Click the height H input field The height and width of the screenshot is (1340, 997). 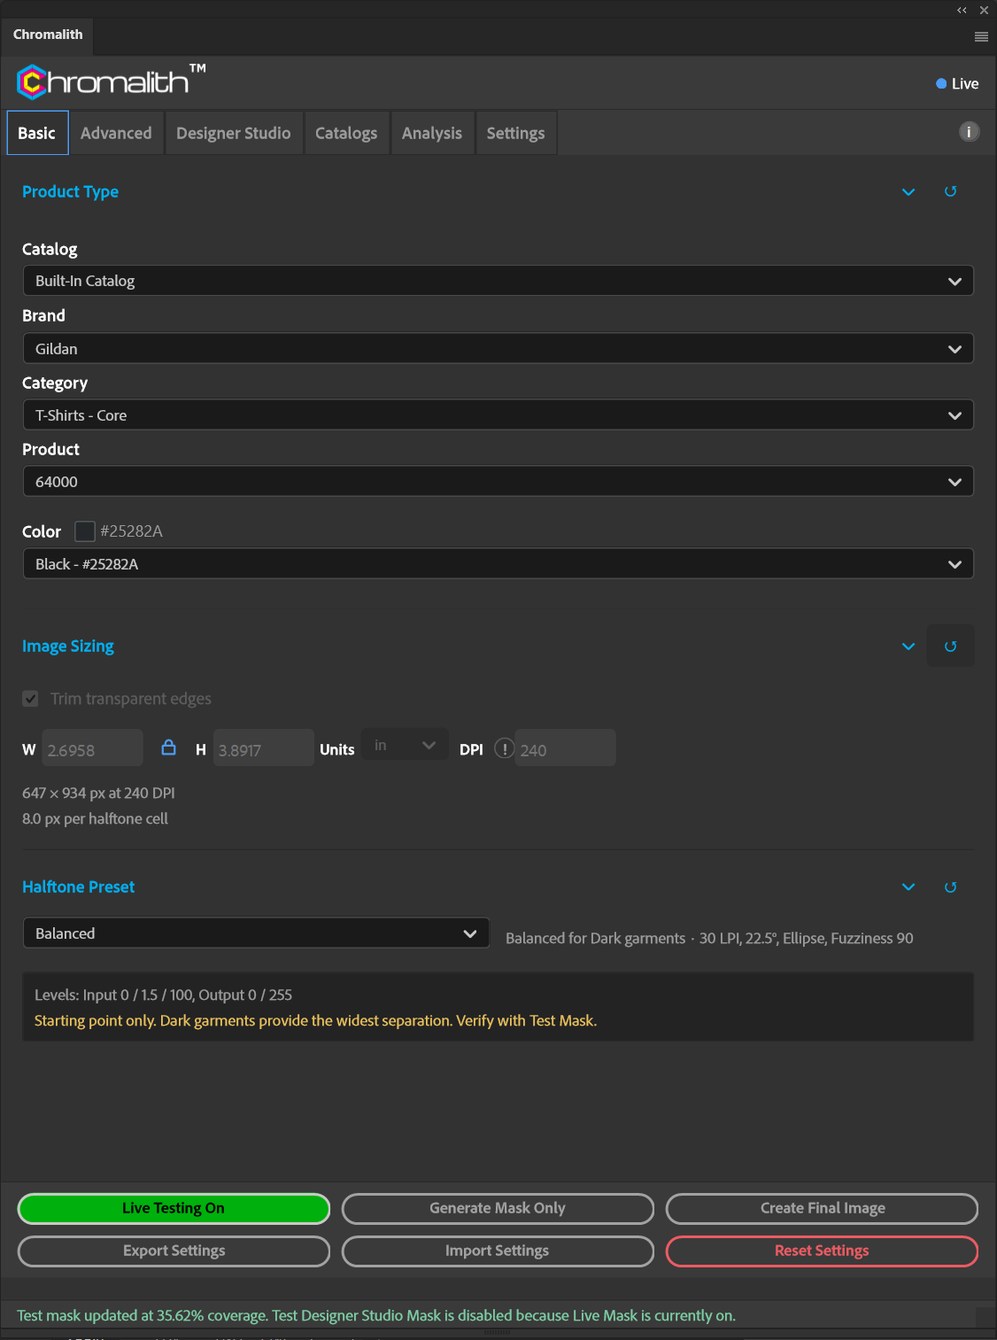264,748
